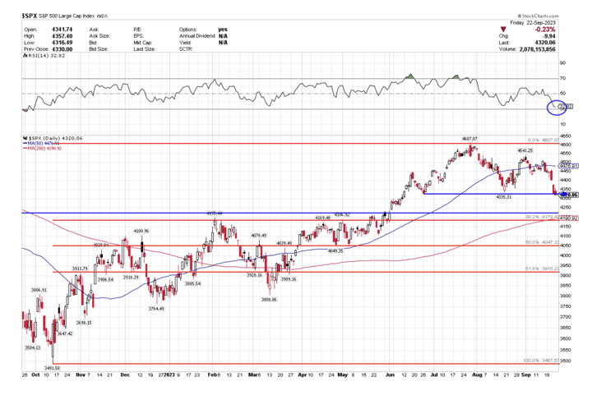
Task: Click the 4100.96 December high label
Action: (141, 231)
